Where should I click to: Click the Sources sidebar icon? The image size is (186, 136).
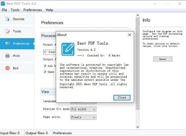7,19
